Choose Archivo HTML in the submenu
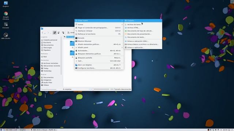Viewport: 234px width, 131px height. pyautogui.click(x=143, y=28)
